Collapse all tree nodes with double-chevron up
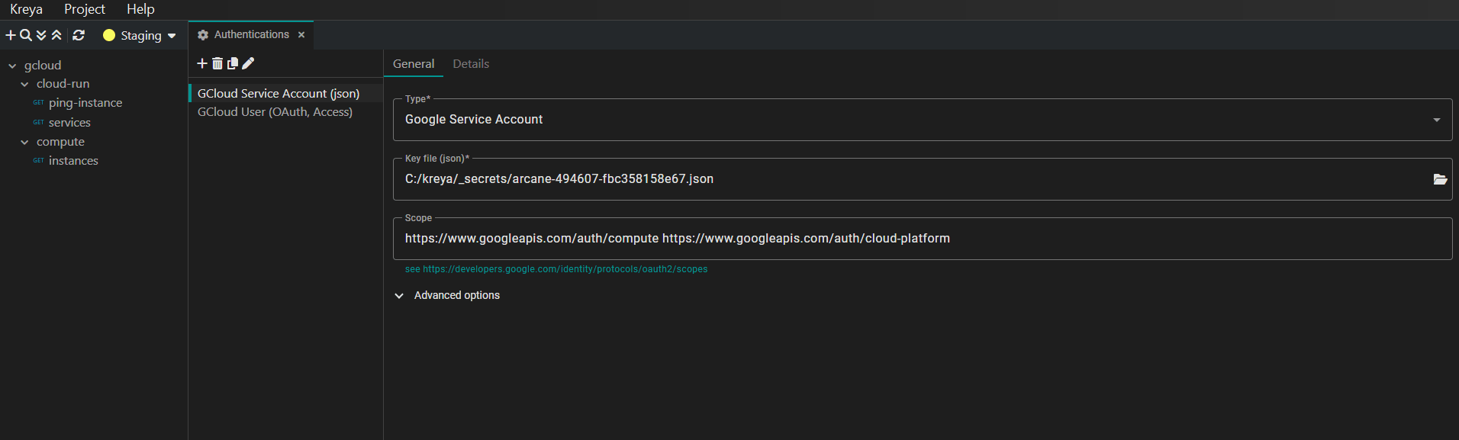 [x=56, y=36]
